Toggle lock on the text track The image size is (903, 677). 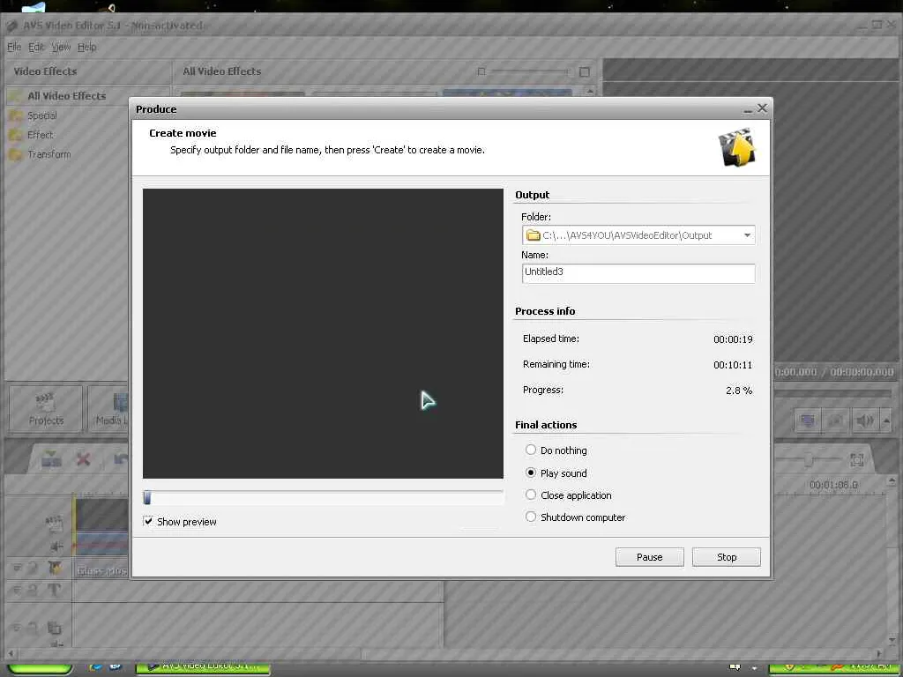(33, 590)
